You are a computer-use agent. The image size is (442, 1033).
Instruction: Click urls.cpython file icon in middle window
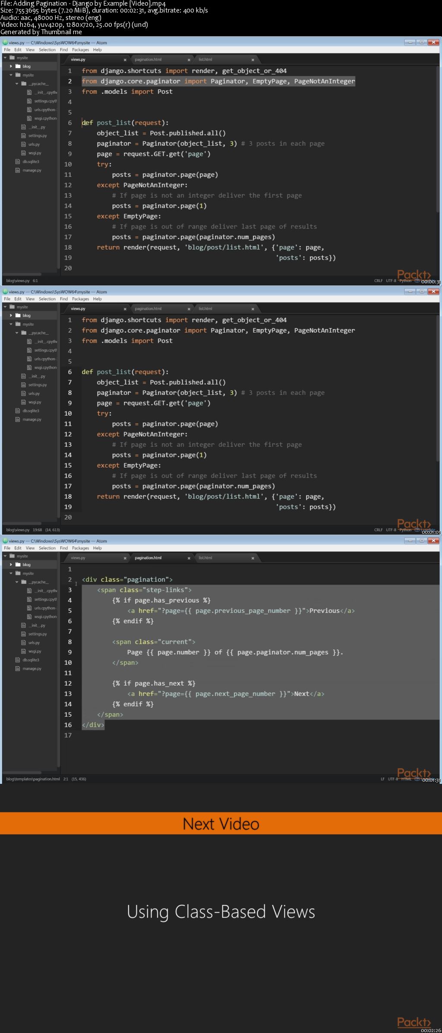coord(29,359)
